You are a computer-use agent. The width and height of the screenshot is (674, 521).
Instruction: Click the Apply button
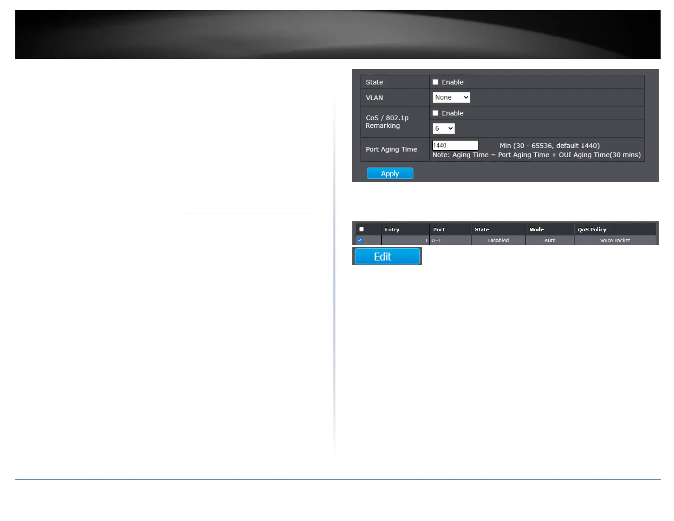[390, 174]
